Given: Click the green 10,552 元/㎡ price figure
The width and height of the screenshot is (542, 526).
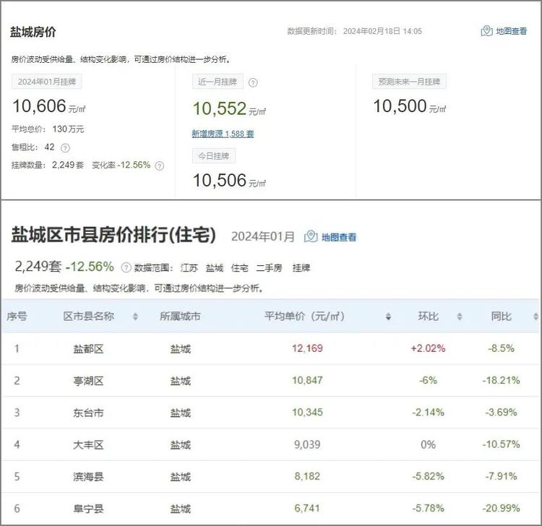Looking at the screenshot, I should [x=229, y=108].
